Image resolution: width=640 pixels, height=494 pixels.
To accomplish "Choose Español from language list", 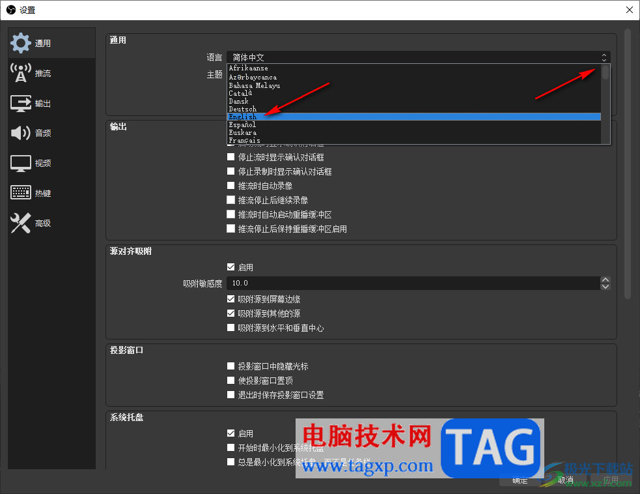I will pos(414,124).
